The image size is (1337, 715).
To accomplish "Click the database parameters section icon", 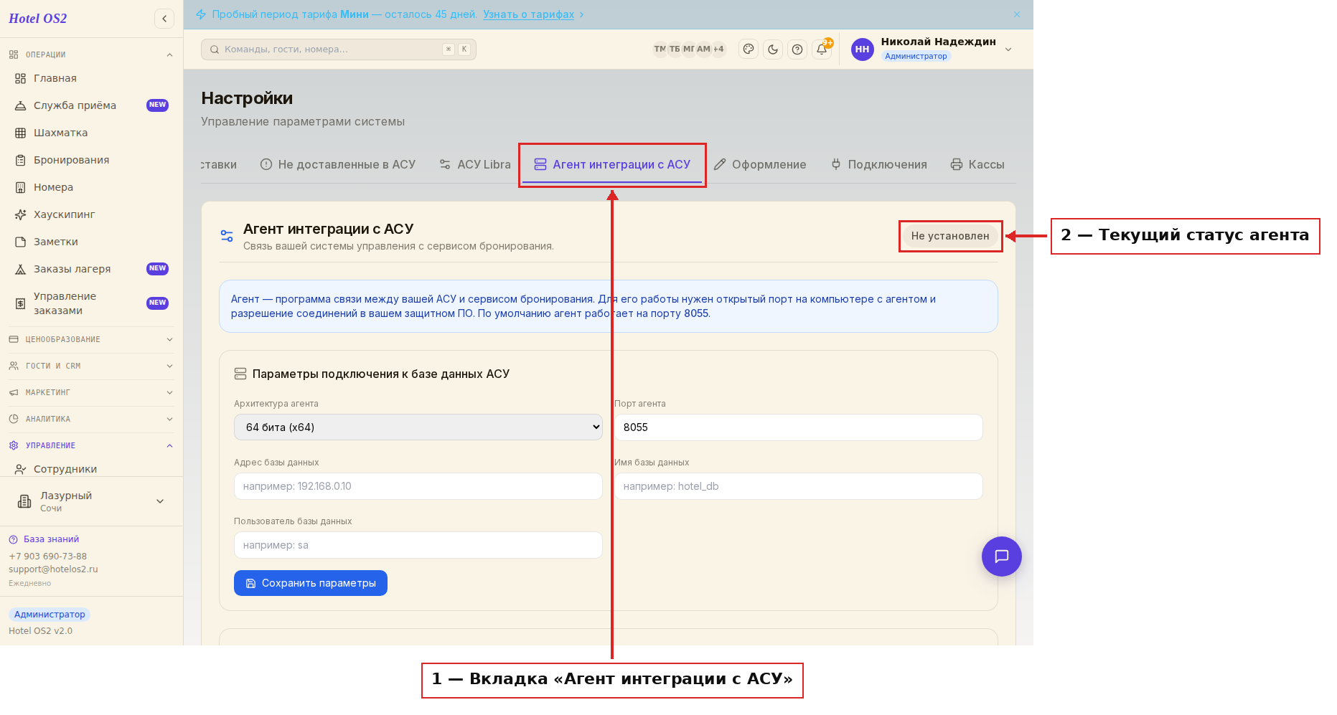I will pos(240,374).
